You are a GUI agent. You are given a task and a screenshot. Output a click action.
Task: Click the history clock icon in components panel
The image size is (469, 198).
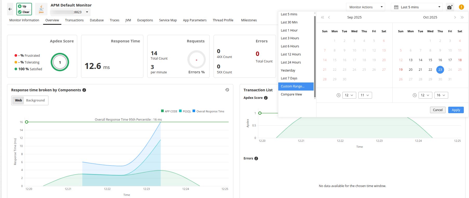tap(227, 90)
